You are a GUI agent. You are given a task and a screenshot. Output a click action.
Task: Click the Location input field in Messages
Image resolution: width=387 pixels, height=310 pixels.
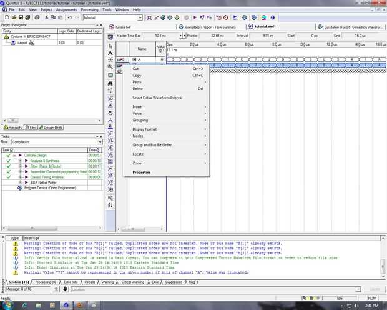point(215,289)
